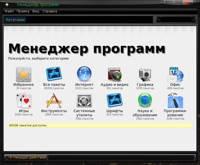Click the 2909 пакетов count text
200x165 pixels.
(54, 115)
